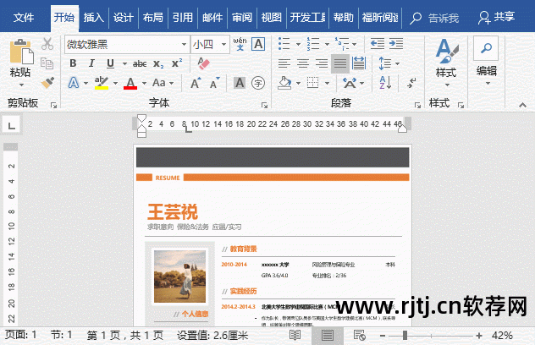Image resolution: width=535 pixels, height=345 pixels.
Task: Decrease paragraph indent
Action: tap(378, 44)
